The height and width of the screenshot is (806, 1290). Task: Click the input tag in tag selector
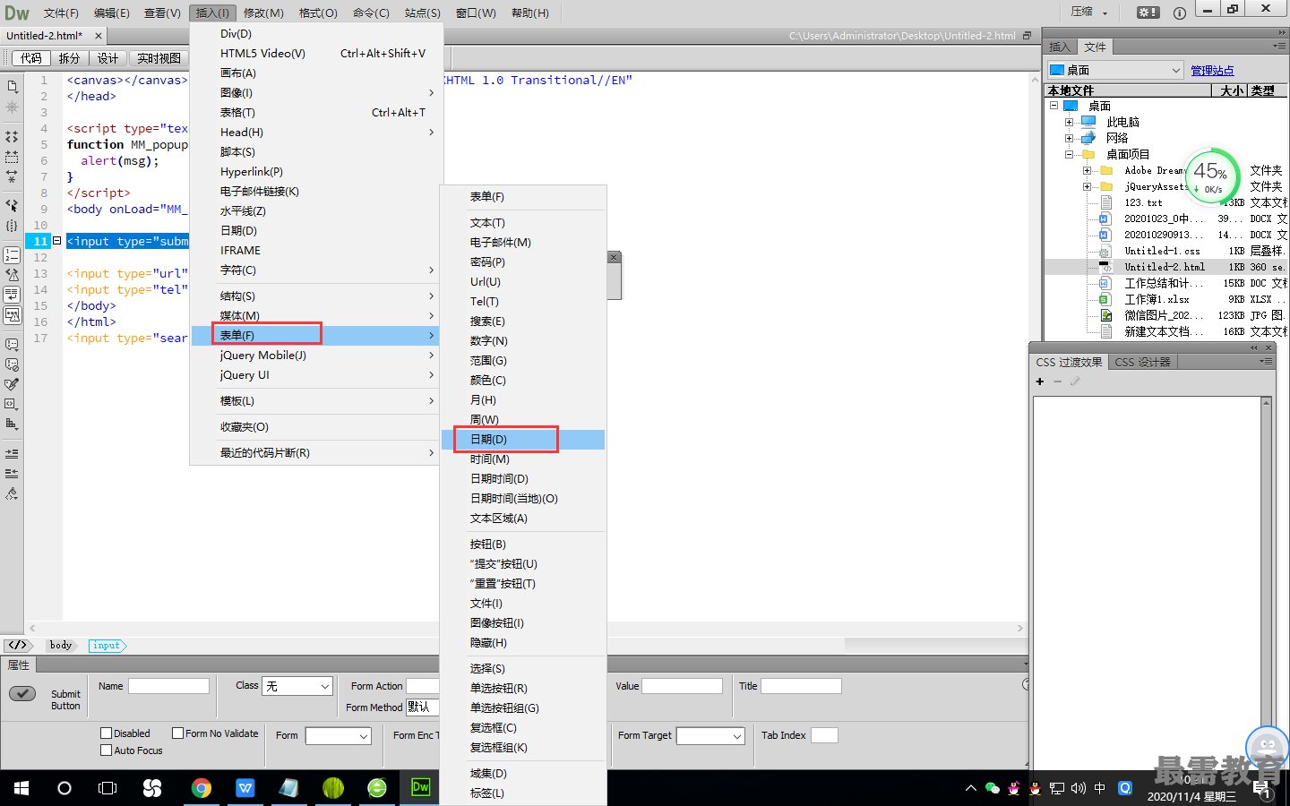(x=107, y=645)
